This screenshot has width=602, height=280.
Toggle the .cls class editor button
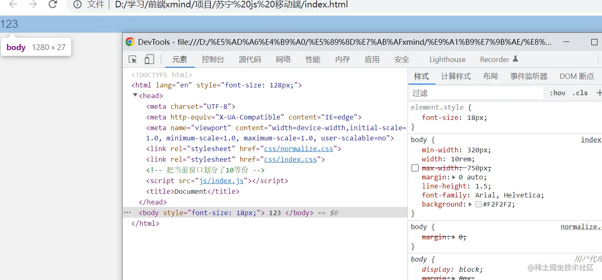(580, 93)
